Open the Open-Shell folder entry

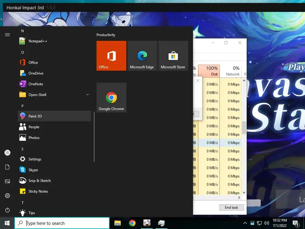[55, 95]
